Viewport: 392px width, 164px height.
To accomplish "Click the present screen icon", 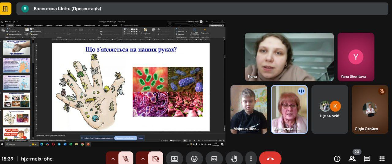I will pos(174,159).
